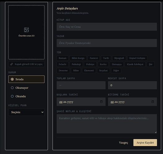This screenshot has width=163, height=154.
Task: Toggle the Roman genre tag
Action: pyautogui.click(x=62, y=58)
